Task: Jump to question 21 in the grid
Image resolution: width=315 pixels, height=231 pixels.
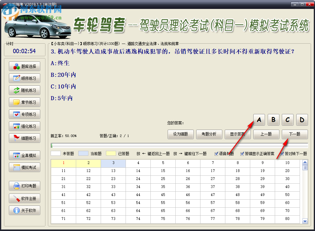Action: click(63, 178)
